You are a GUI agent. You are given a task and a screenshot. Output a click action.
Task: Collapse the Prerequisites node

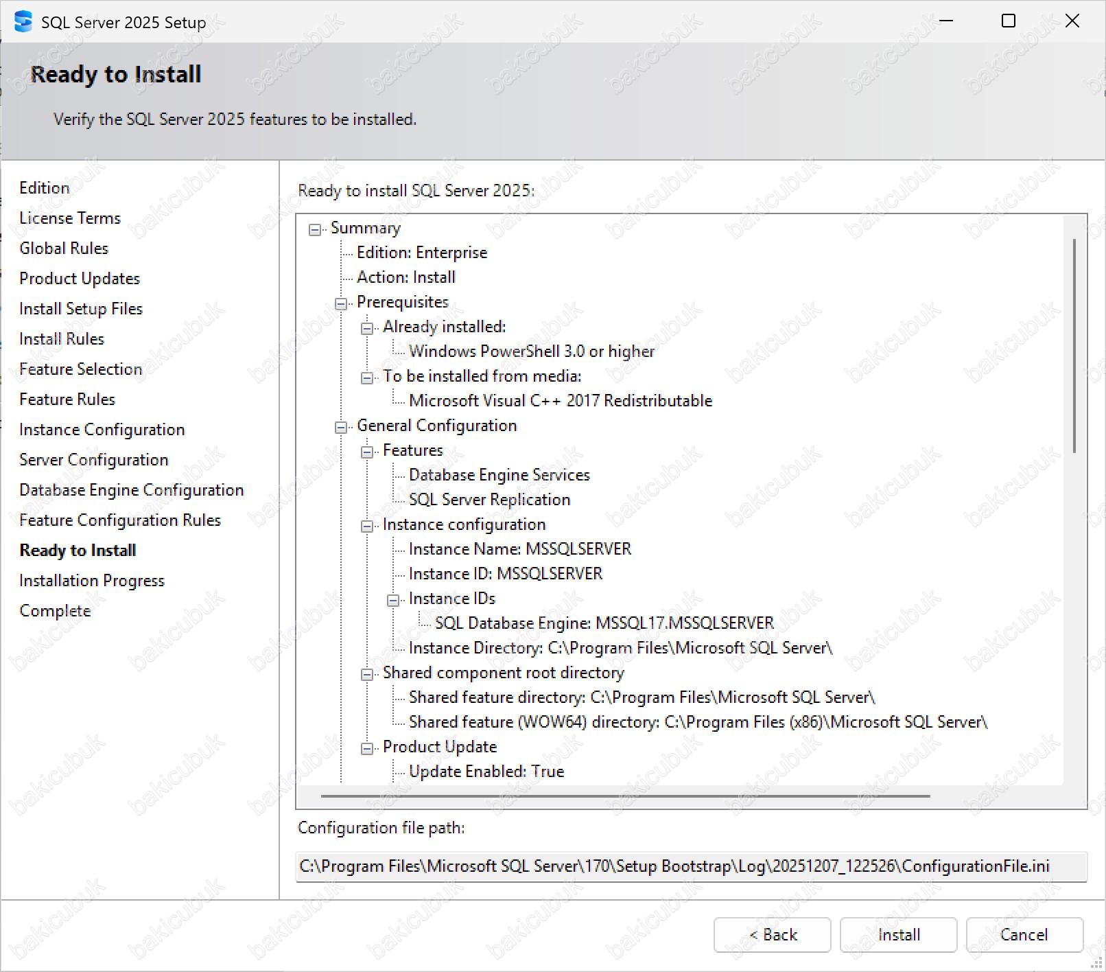click(341, 303)
